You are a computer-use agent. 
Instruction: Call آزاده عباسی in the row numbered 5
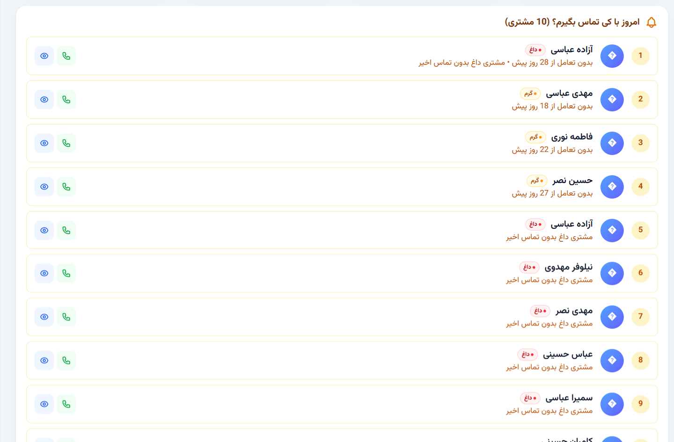[66, 230]
